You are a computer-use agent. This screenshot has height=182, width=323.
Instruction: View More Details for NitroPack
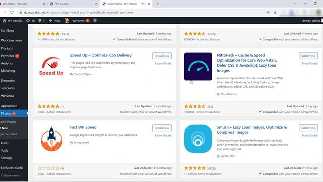coord(310,64)
